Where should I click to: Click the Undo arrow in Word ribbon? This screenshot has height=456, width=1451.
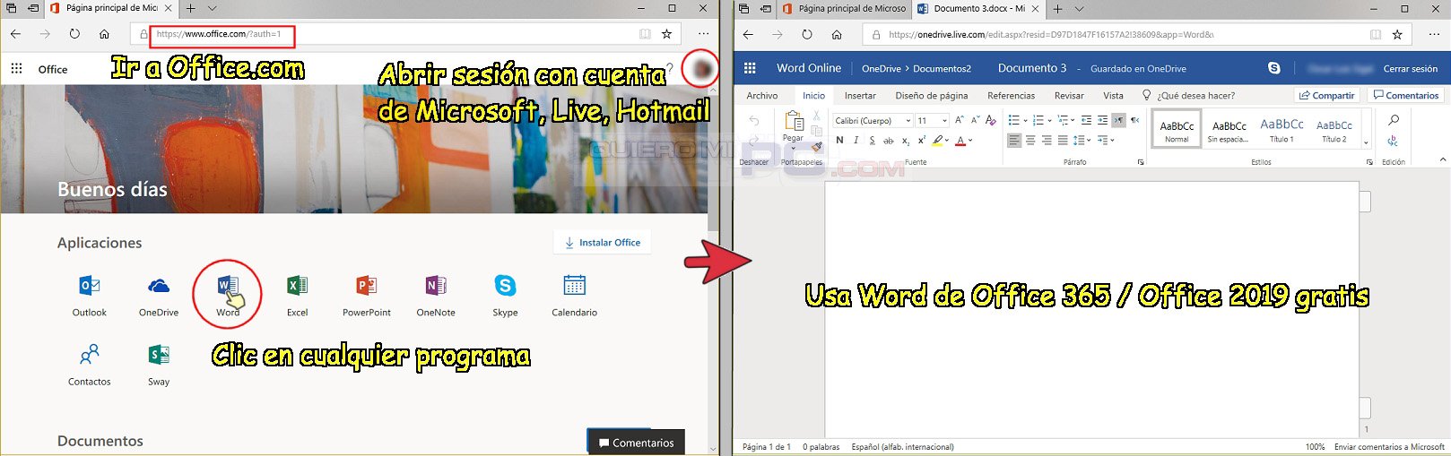tap(754, 120)
